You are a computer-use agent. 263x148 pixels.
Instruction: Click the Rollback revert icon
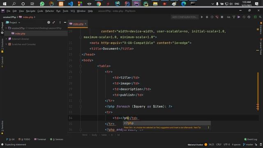point(249,17)
